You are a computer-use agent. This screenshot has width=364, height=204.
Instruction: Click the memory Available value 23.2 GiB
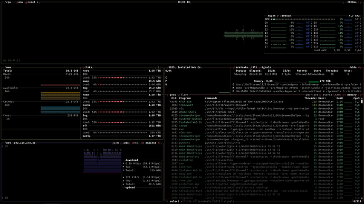click(x=72, y=88)
